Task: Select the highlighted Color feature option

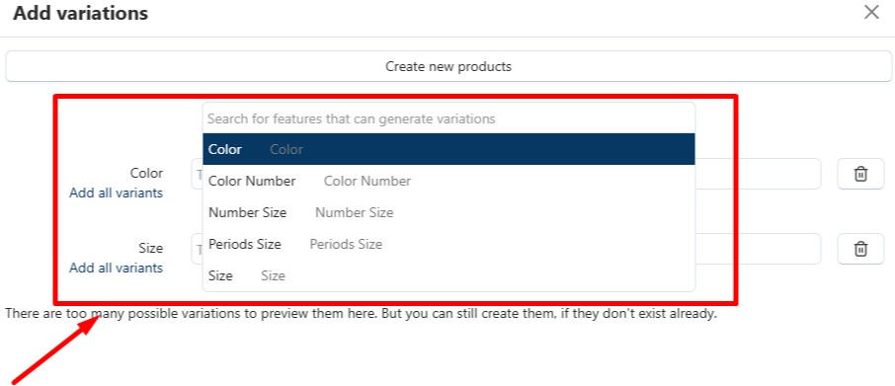Action: 448,149
